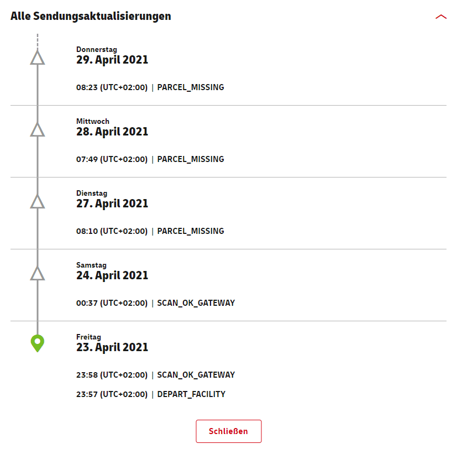457x454 pixels.
Task: Click the Schließen button
Action: (x=228, y=431)
